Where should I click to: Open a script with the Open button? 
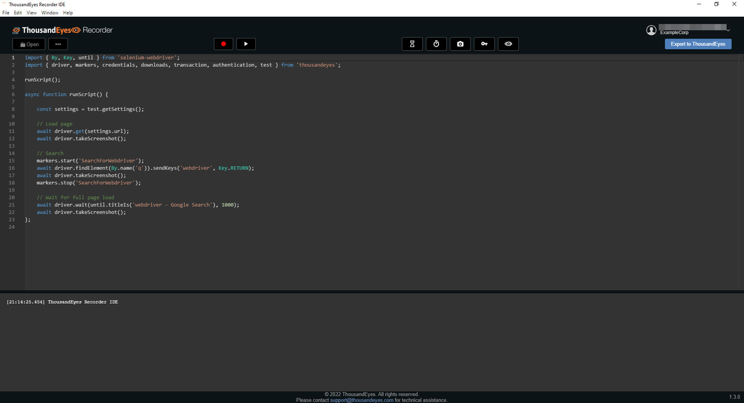click(29, 44)
